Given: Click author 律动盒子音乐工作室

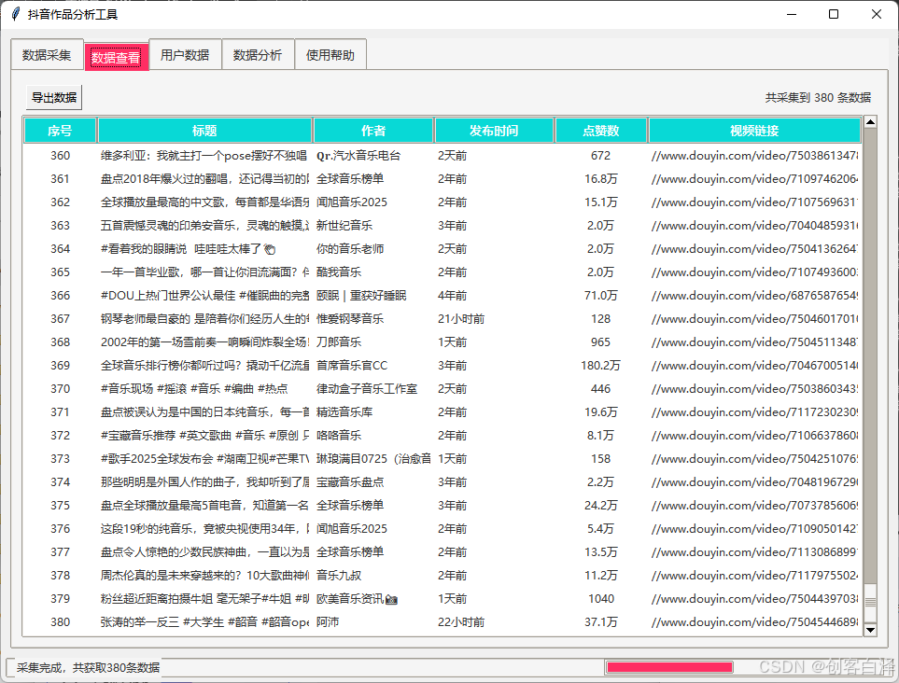Looking at the screenshot, I should (x=367, y=389).
